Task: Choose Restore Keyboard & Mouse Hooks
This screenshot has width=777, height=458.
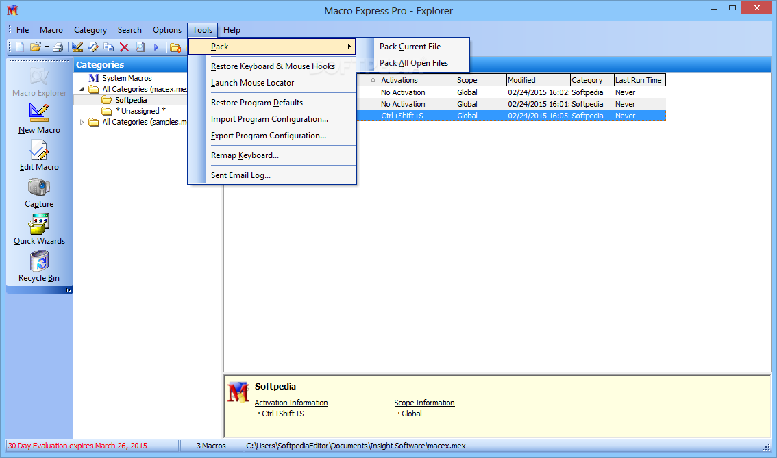Action: [x=272, y=66]
